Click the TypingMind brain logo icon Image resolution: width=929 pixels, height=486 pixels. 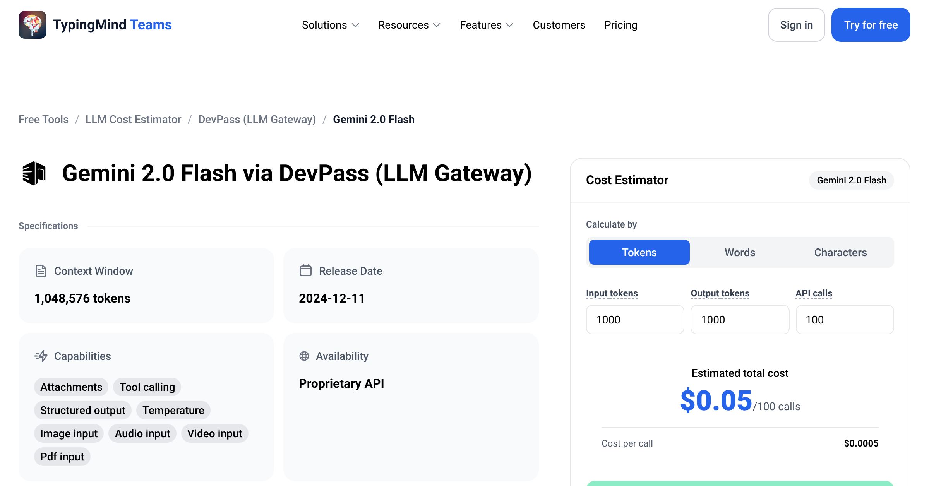point(33,25)
